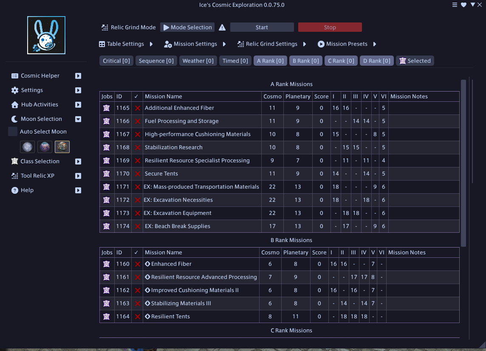Screen dimensions: 486x351
Task: Sort A Rank table by Cosmo header
Action: (x=272, y=97)
